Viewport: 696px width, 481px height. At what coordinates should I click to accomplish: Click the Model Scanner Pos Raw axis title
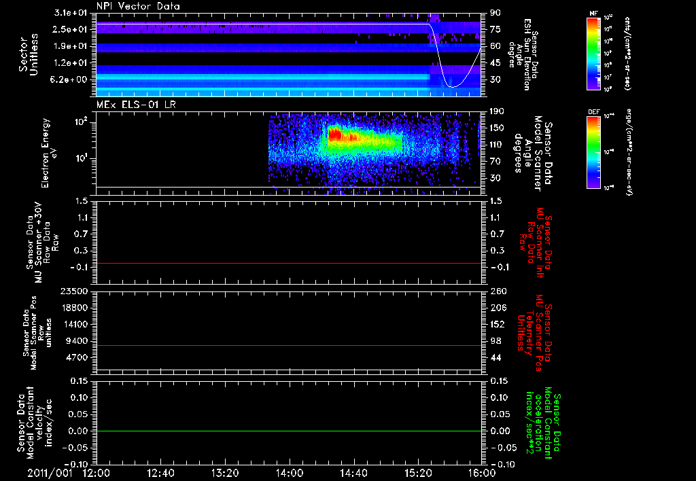click(x=37, y=333)
